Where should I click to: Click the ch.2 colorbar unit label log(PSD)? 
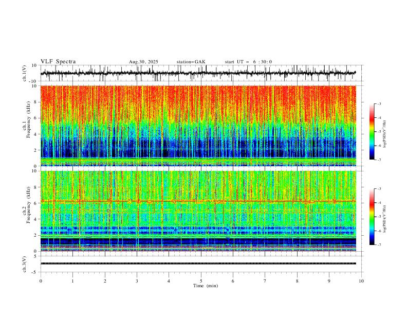point(385,219)
